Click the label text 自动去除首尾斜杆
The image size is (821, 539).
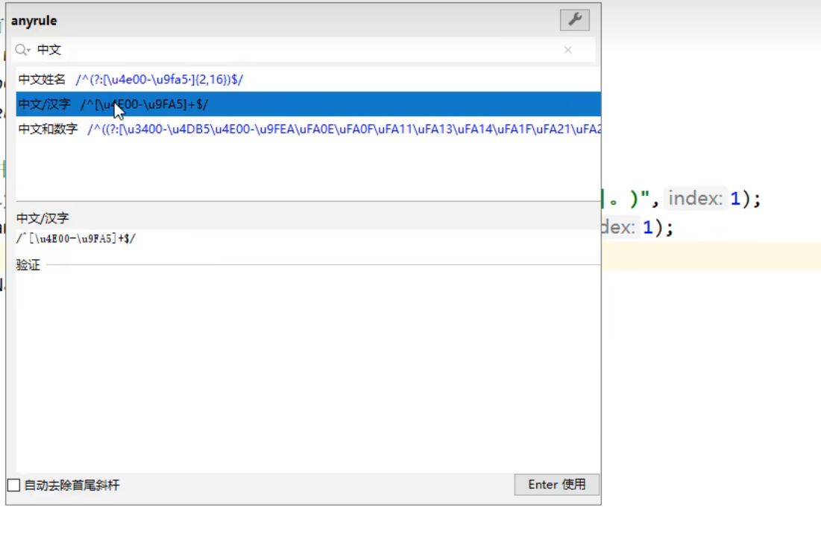[x=72, y=485]
